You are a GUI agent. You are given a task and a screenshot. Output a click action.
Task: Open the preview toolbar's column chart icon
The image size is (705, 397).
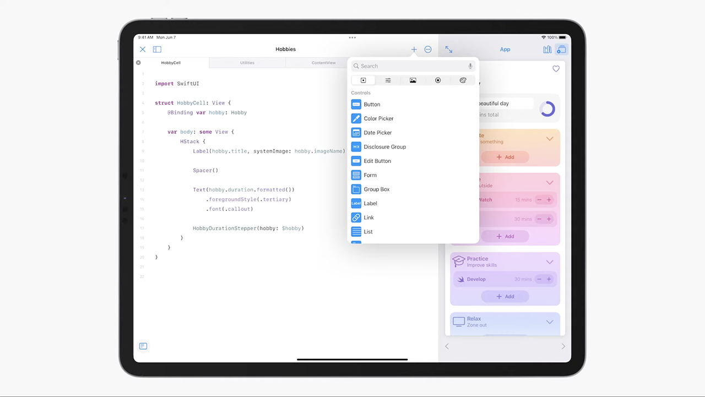[x=547, y=50]
